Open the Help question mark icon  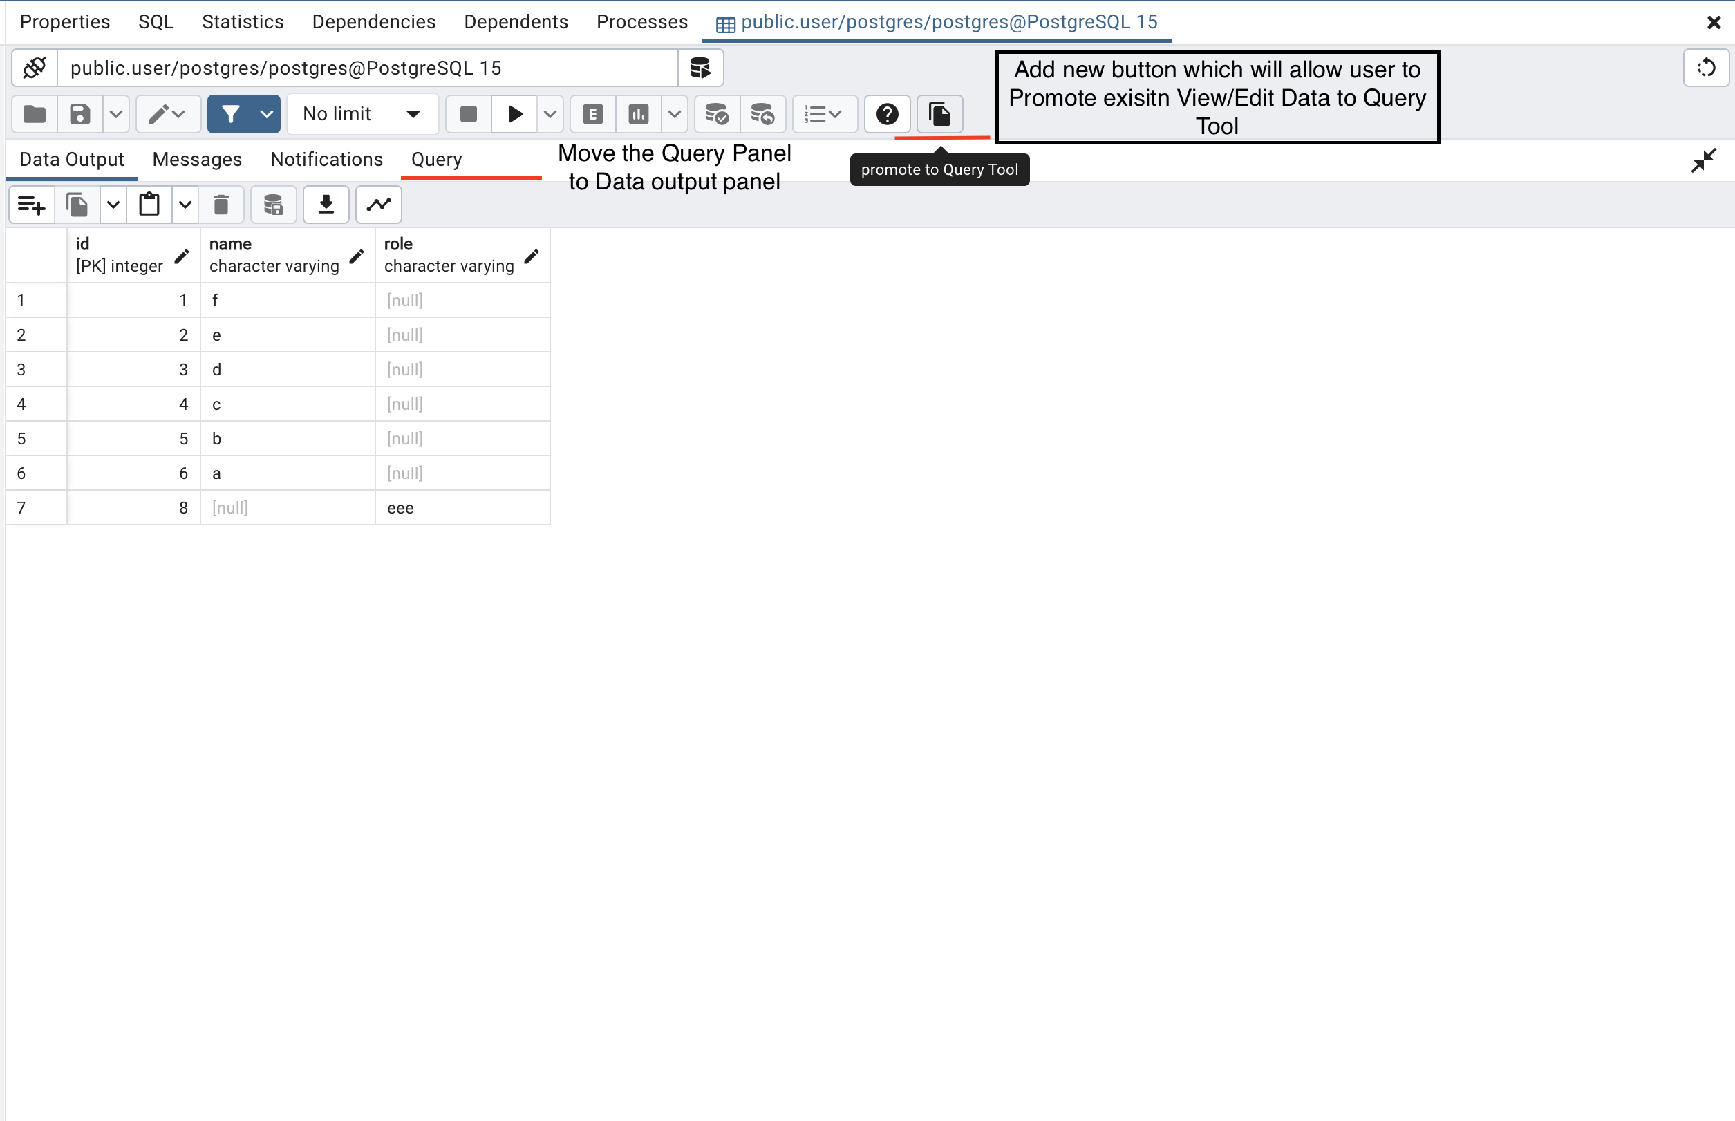pyautogui.click(x=887, y=114)
